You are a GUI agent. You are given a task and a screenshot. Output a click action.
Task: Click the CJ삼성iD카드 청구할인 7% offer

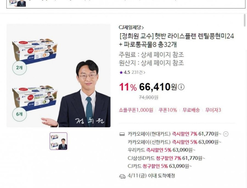[166, 158]
